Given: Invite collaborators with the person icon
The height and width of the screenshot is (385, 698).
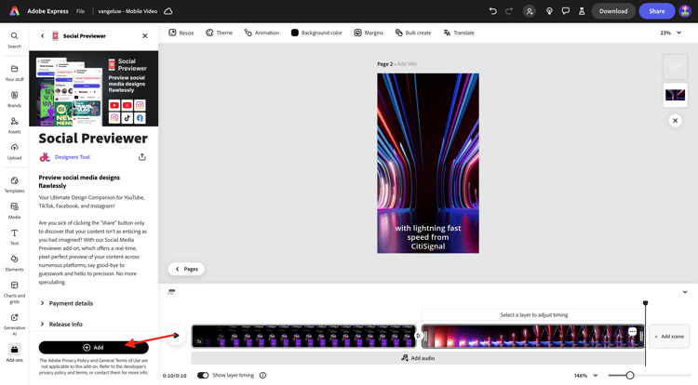Looking at the screenshot, I should click(x=530, y=11).
